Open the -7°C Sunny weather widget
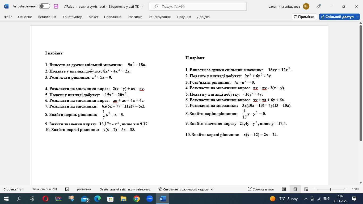The image size is (363, 204). [284, 199]
